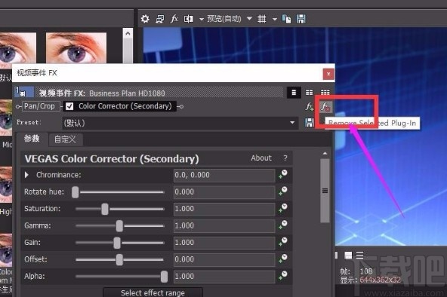
Task: Click Offset value field 0.000
Action: click(x=224, y=259)
